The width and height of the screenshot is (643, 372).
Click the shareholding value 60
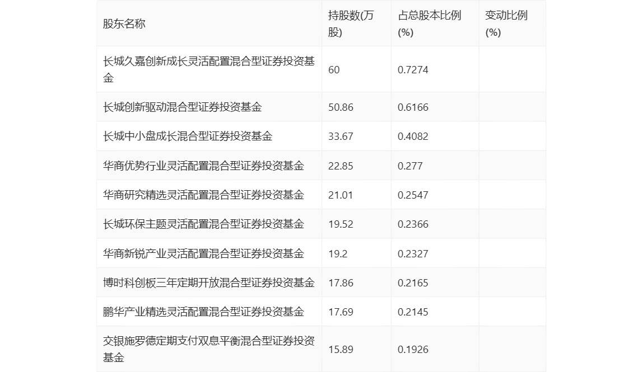(x=334, y=70)
